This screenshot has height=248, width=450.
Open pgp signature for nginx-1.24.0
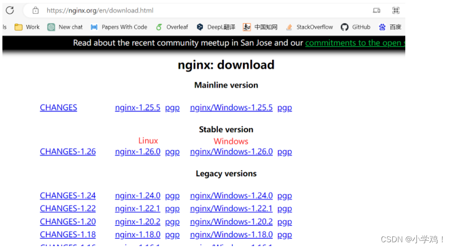172,196
